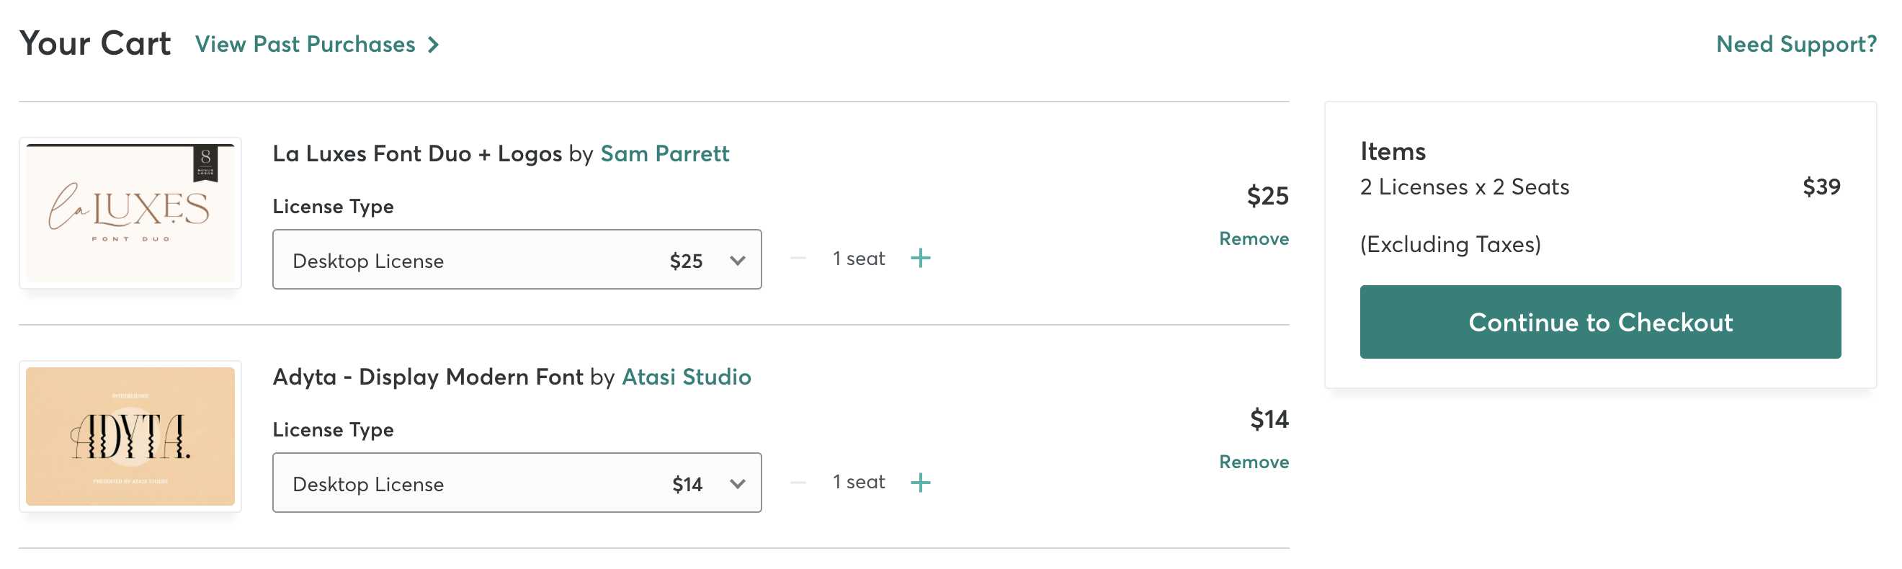Open Adyta - Display Modern Font title
The width and height of the screenshot is (1902, 569).
pyautogui.click(x=427, y=377)
